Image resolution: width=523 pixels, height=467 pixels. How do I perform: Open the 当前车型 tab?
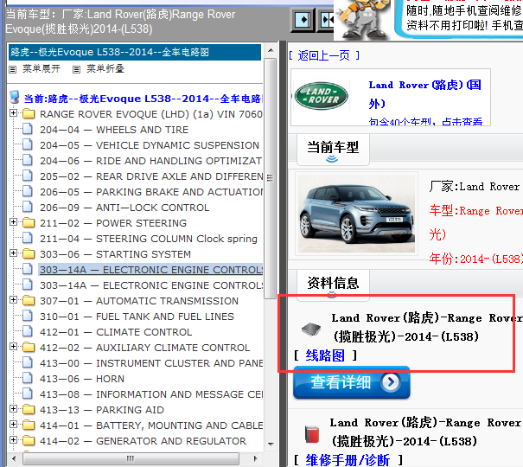333,150
